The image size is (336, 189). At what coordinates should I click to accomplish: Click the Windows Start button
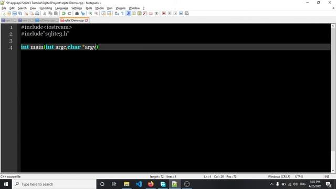pyautogui.click(x=6, y=184)
